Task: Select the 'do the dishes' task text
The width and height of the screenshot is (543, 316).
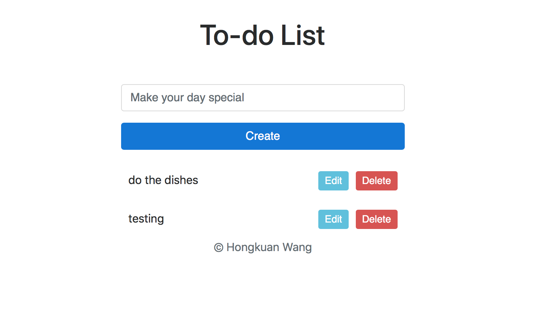Action: 163,180
